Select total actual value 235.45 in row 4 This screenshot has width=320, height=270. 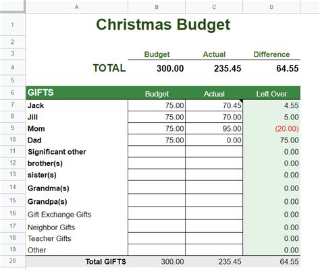[214, 67]
